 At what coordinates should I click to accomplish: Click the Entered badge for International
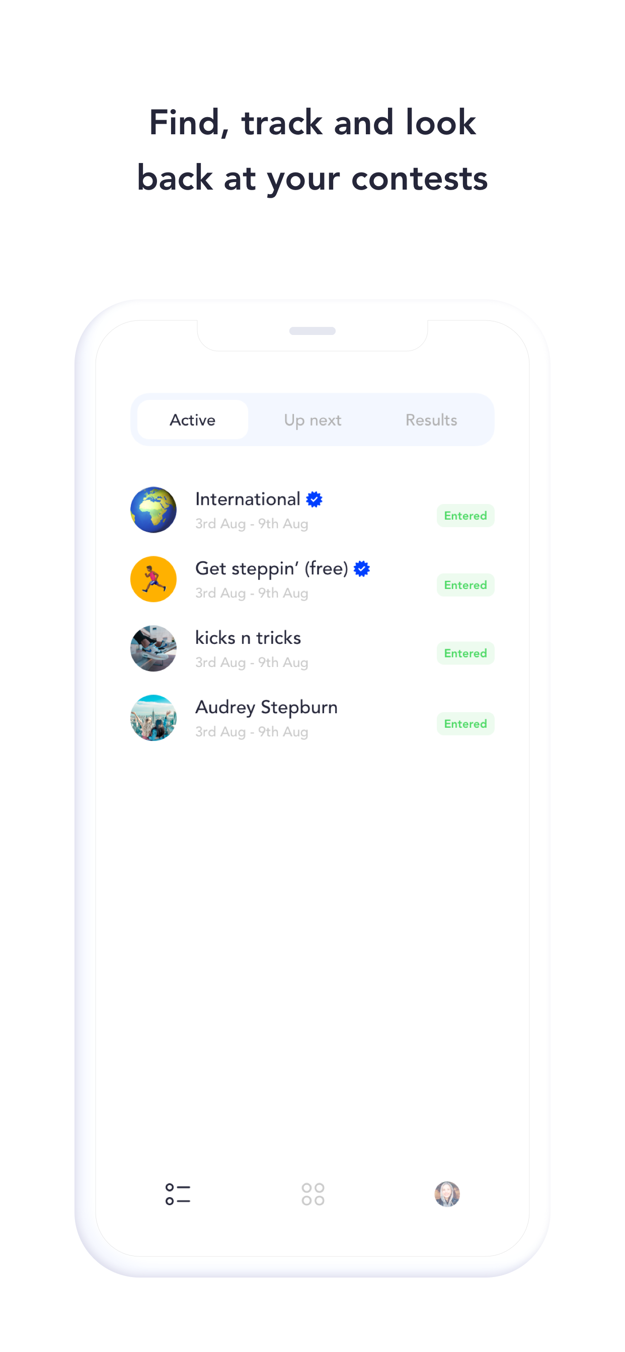pos(465,516)
